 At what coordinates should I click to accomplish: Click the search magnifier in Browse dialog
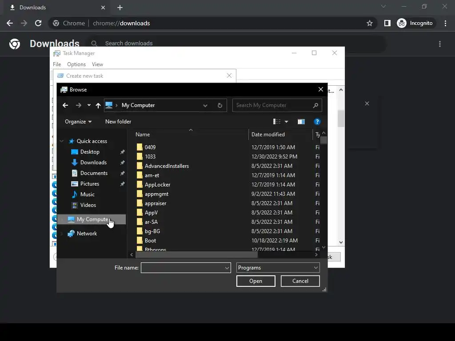coord(316,106)
